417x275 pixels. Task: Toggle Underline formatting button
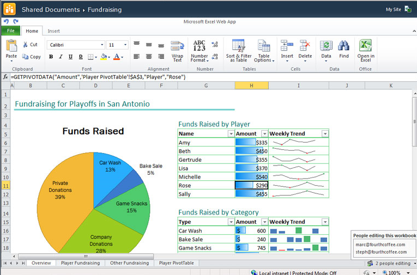[70, 57]
